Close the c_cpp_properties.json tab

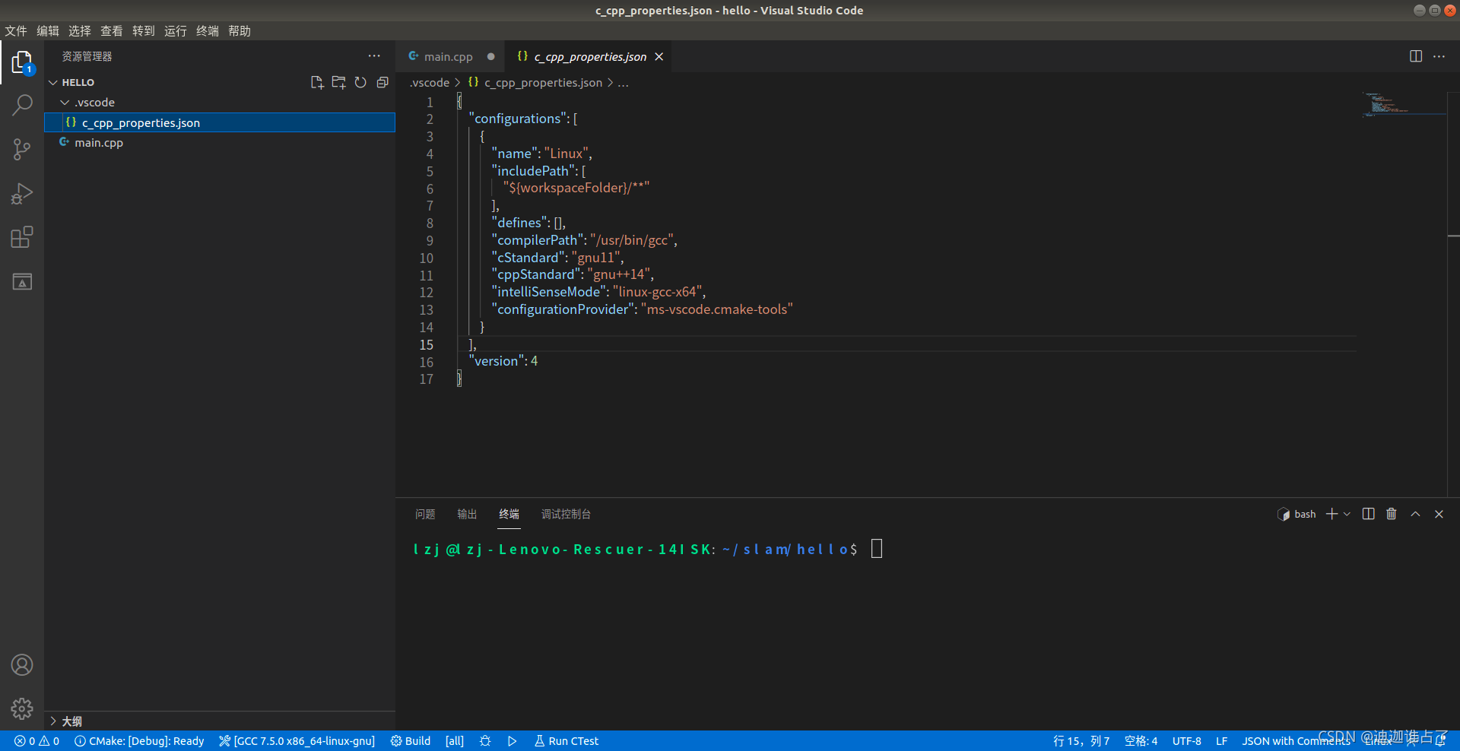tap(659, 56)
